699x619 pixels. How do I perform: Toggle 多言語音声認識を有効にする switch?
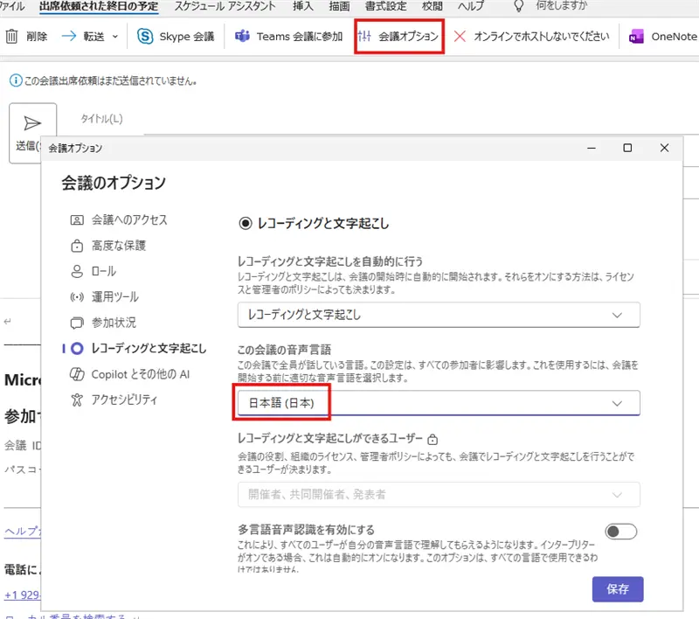click(x=620, y=532)
